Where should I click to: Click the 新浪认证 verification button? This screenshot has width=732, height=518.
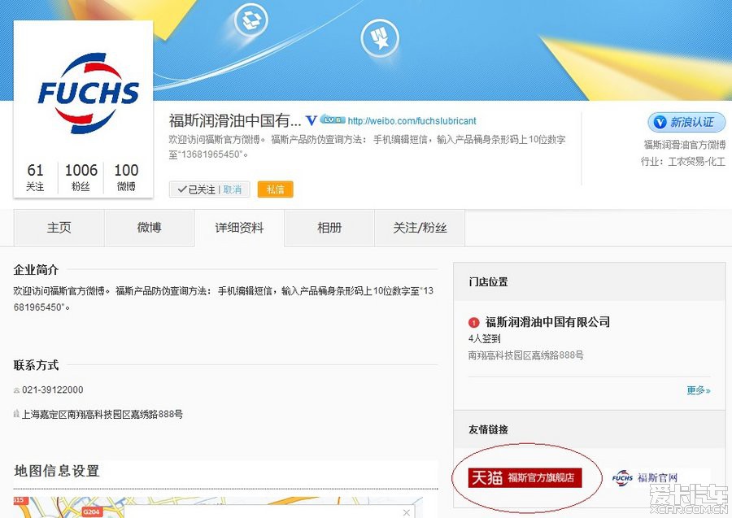tap(686, 122)
